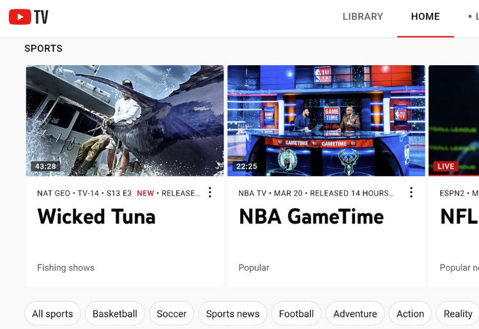Select the Action filter chip
479x329 pixels.
point(410,314)
